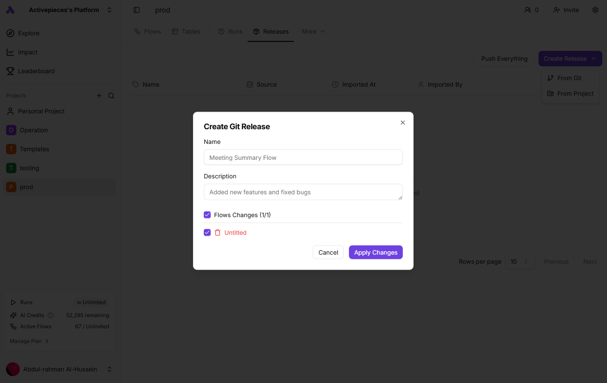Click the members count icon in top bar

pos(531,9)
